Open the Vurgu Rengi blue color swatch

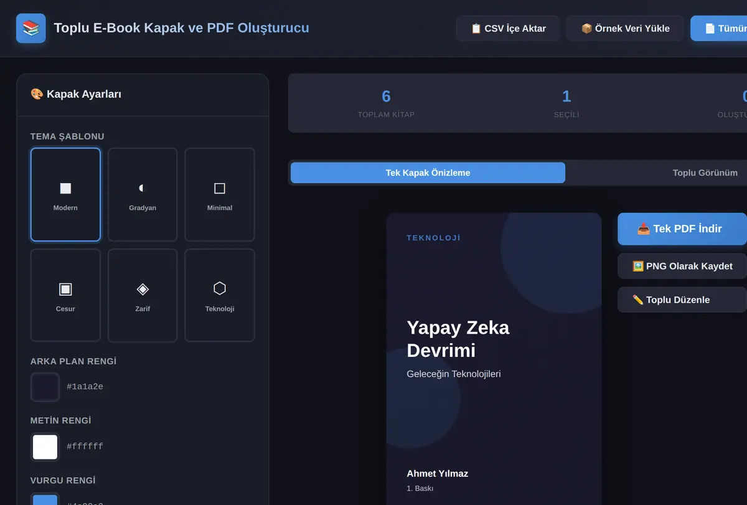pyautogui.click(x=45, y=499)
